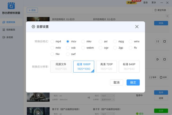Click the 添加 add button
This screenshot has height=115, width=172.
pyautogui.click(x=32, y=10)
